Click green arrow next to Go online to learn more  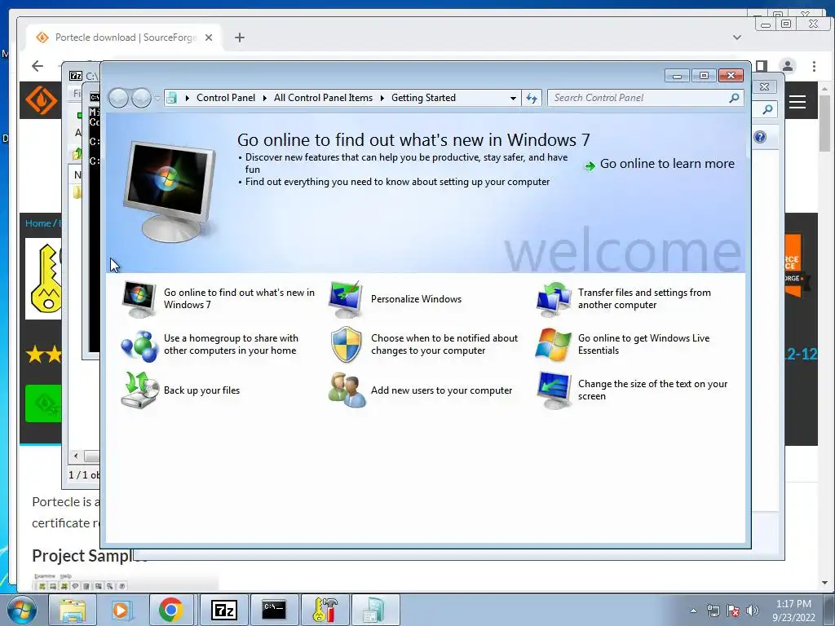click(590, 165)
